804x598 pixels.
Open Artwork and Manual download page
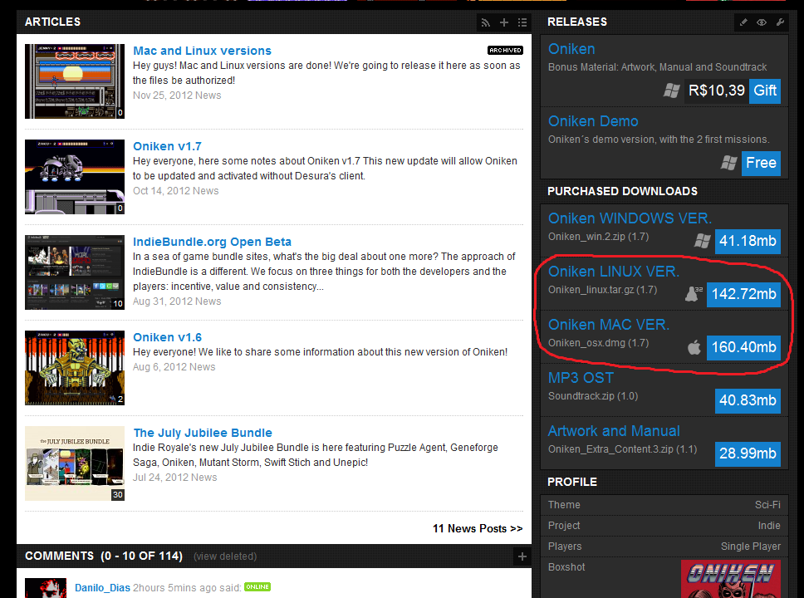coord(614,431)
